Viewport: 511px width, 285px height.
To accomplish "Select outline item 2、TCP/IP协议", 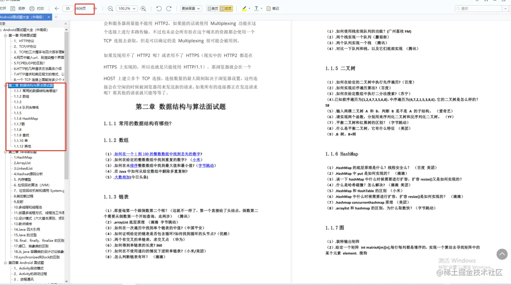I will [25, 47].
